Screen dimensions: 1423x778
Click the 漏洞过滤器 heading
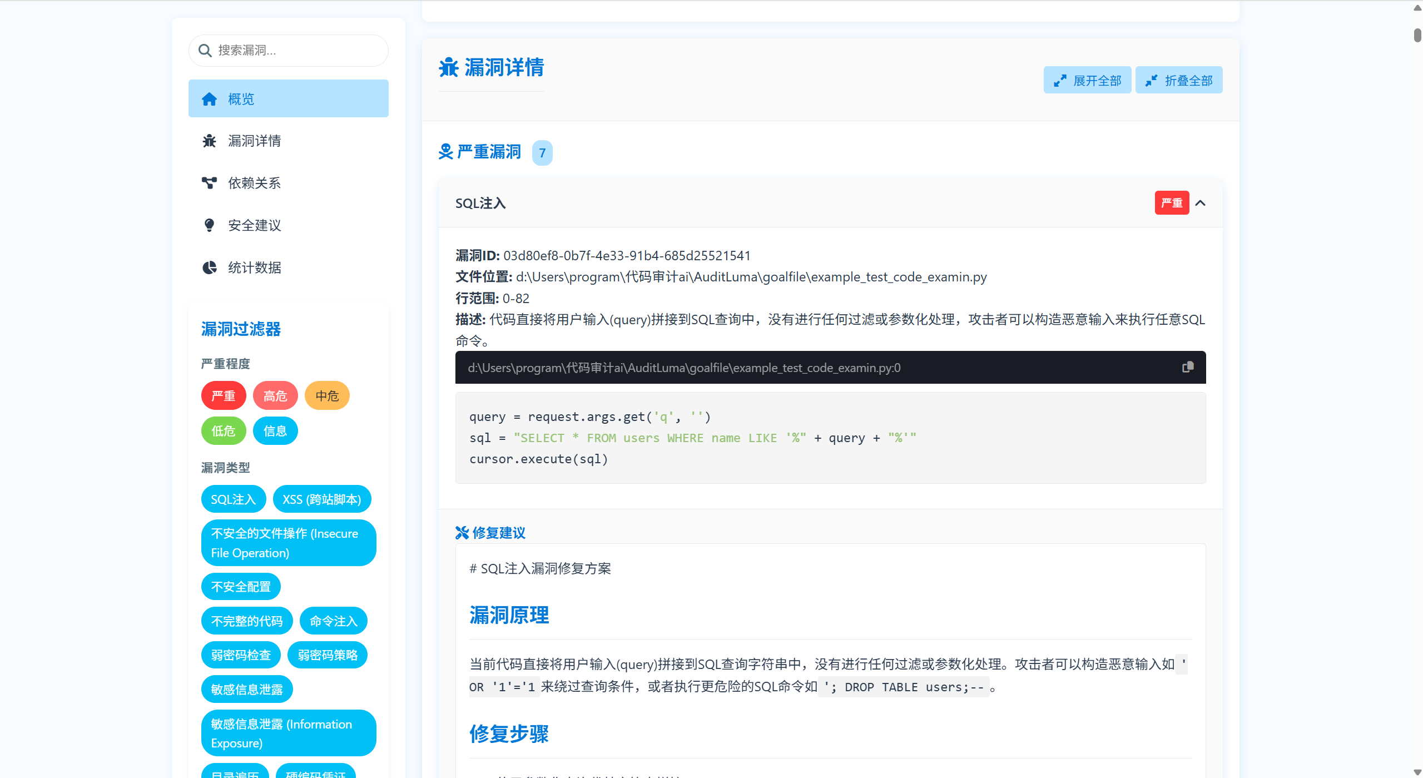pyautogui.click(x=241, y=329)
